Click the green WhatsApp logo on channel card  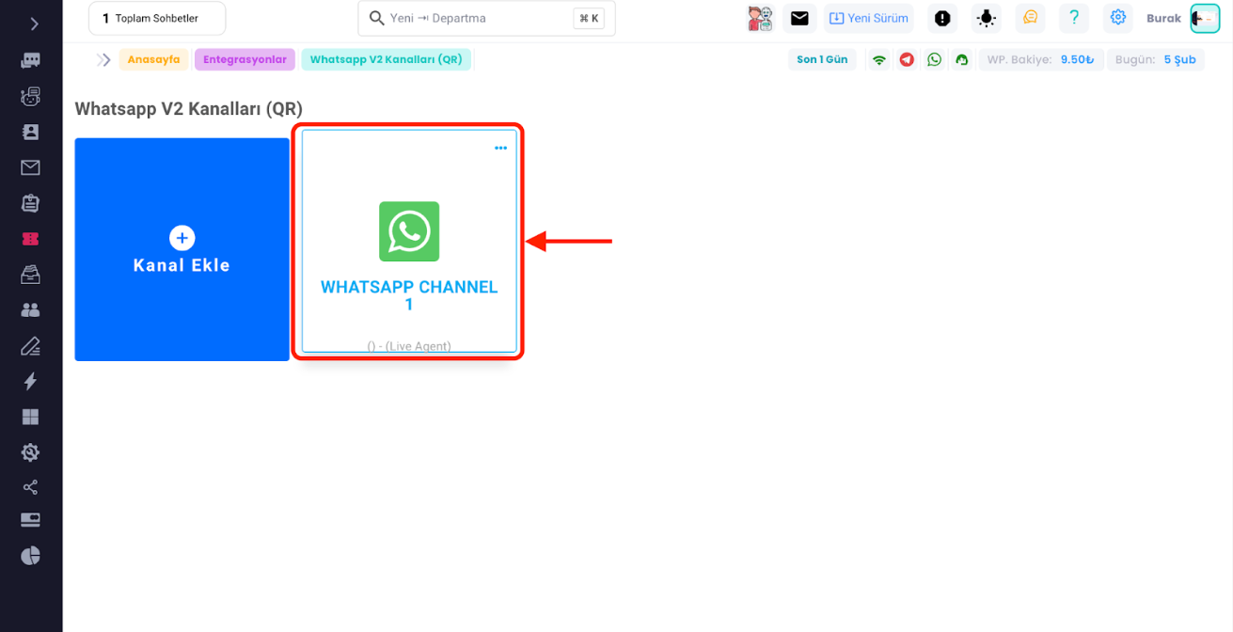tap(409, 231)
